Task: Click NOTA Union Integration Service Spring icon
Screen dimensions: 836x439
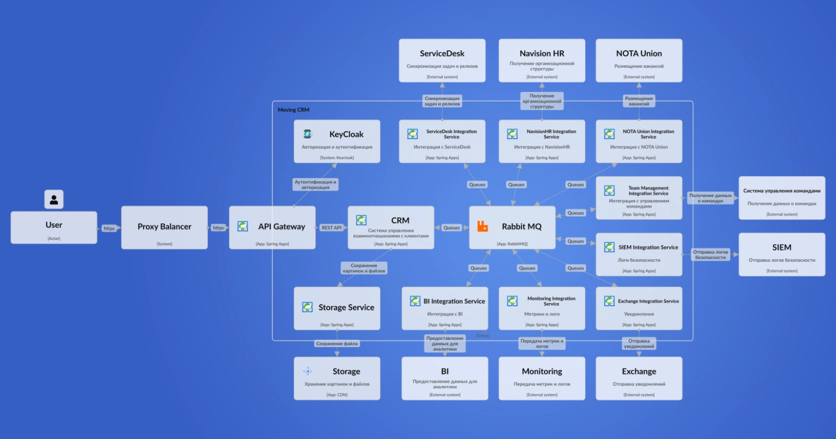Action: 609,134
